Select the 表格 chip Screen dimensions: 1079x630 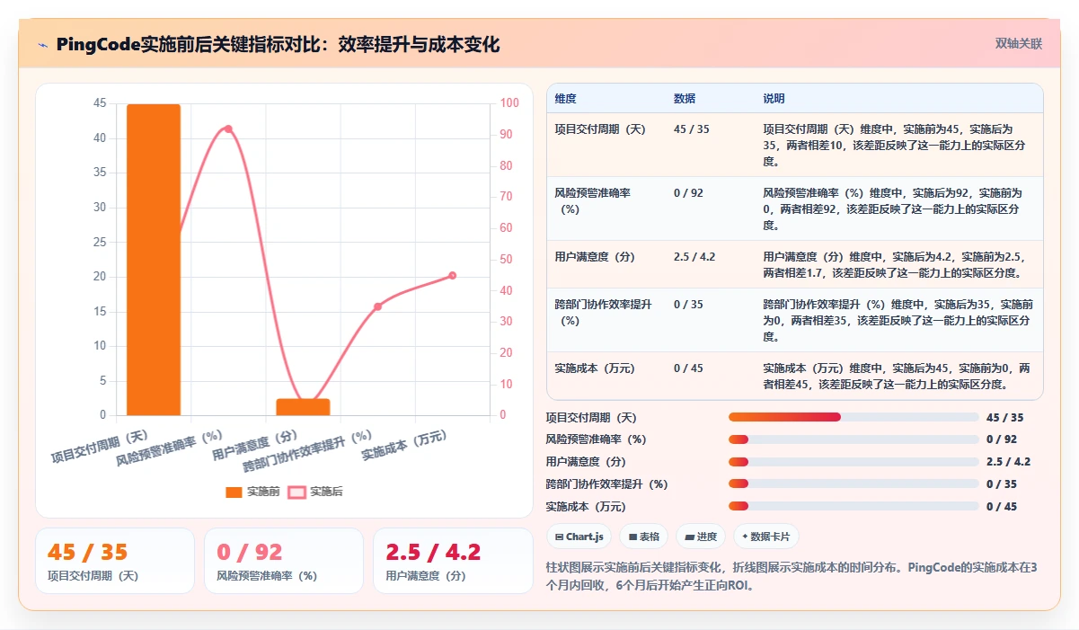(644, 537)
